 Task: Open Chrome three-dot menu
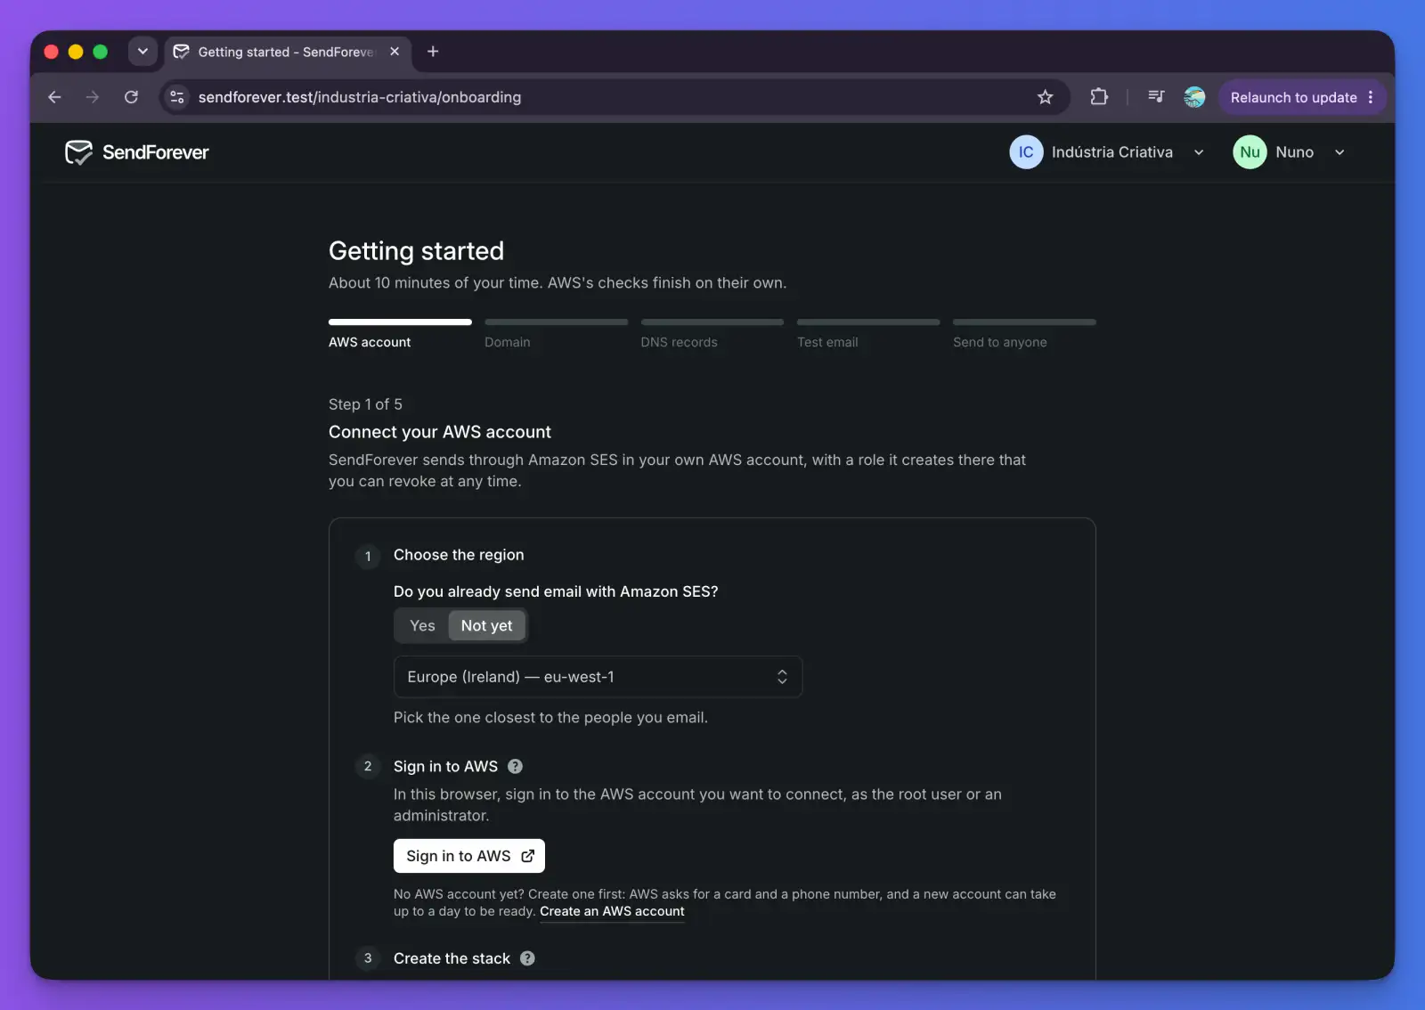(x=1371, y=97)
